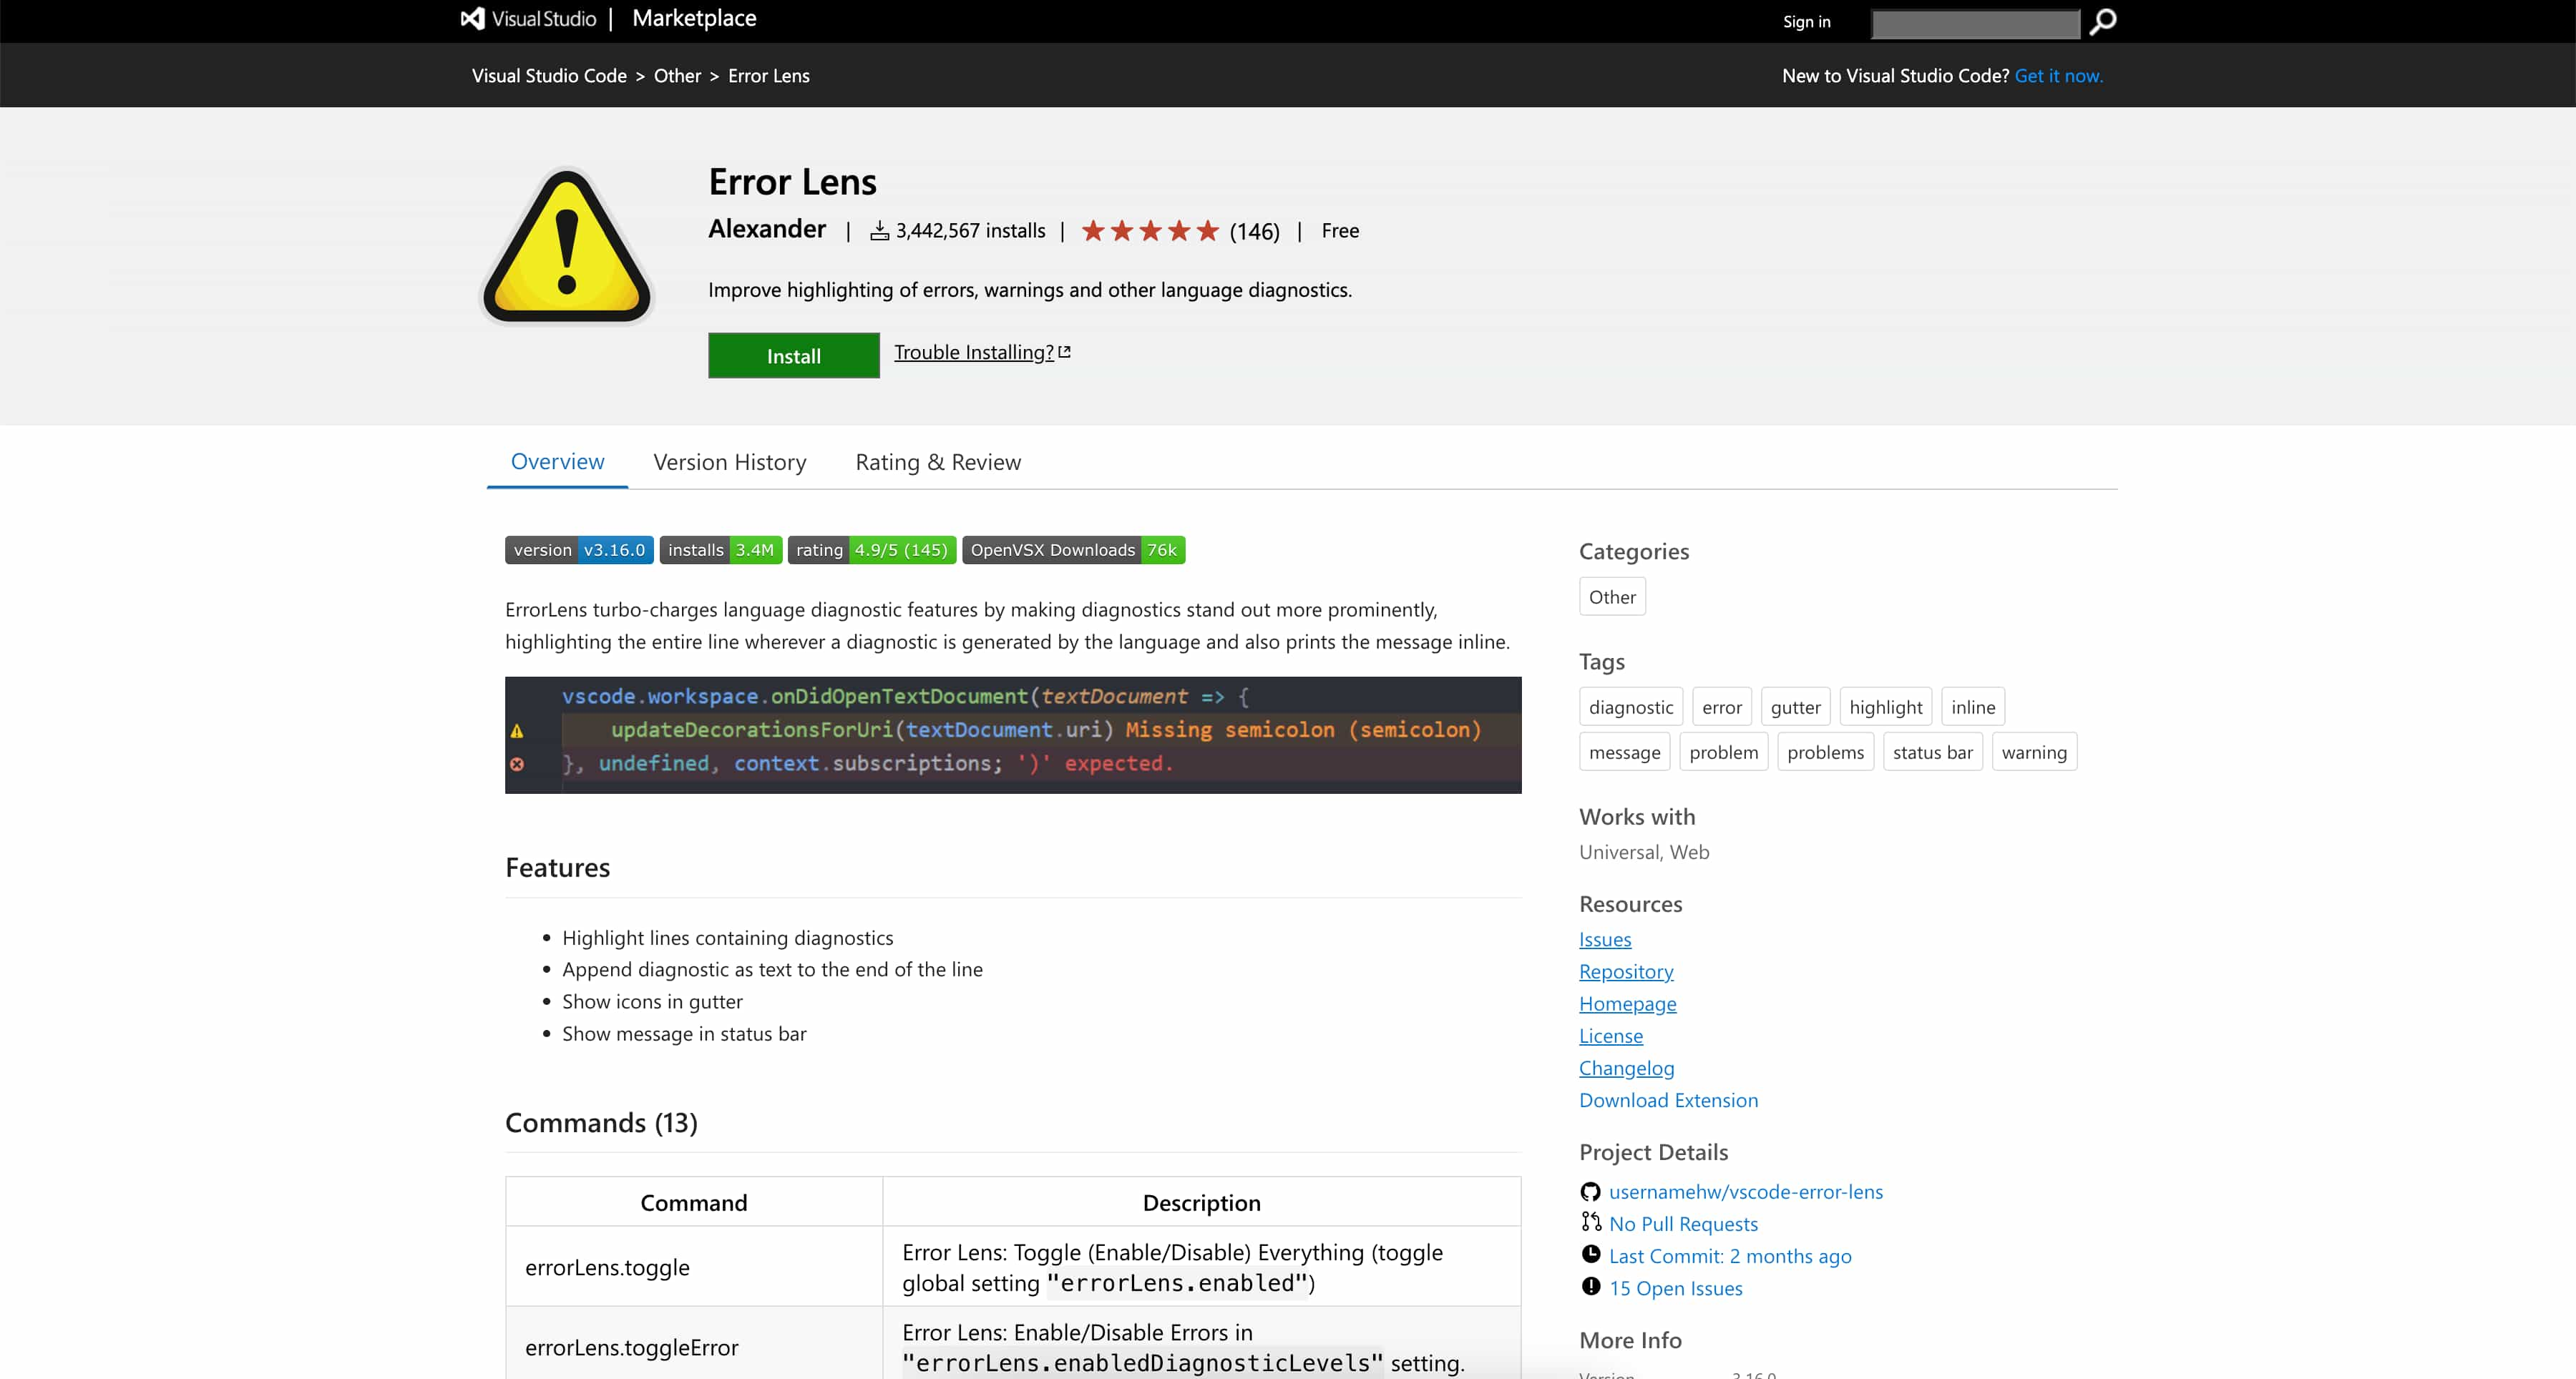Click errorLens.toggleError command cell

[x=694, y=1343]
